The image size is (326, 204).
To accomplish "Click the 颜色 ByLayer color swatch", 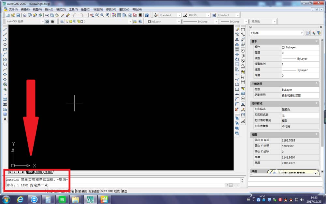I will click(x=283, y=47).
